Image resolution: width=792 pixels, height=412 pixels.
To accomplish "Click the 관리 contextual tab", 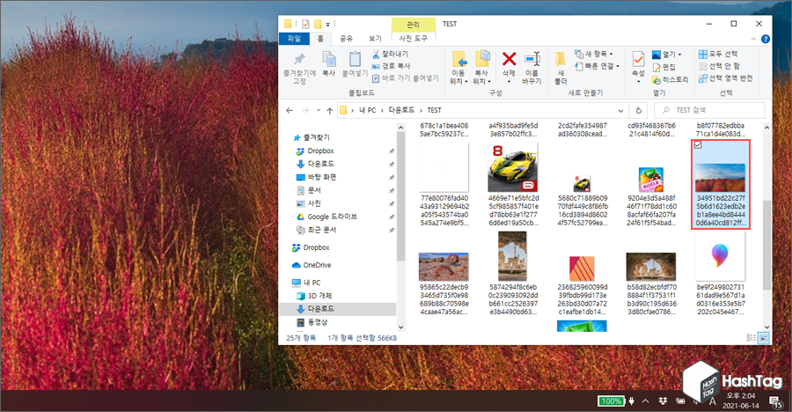I will click(x=414, y=25).
